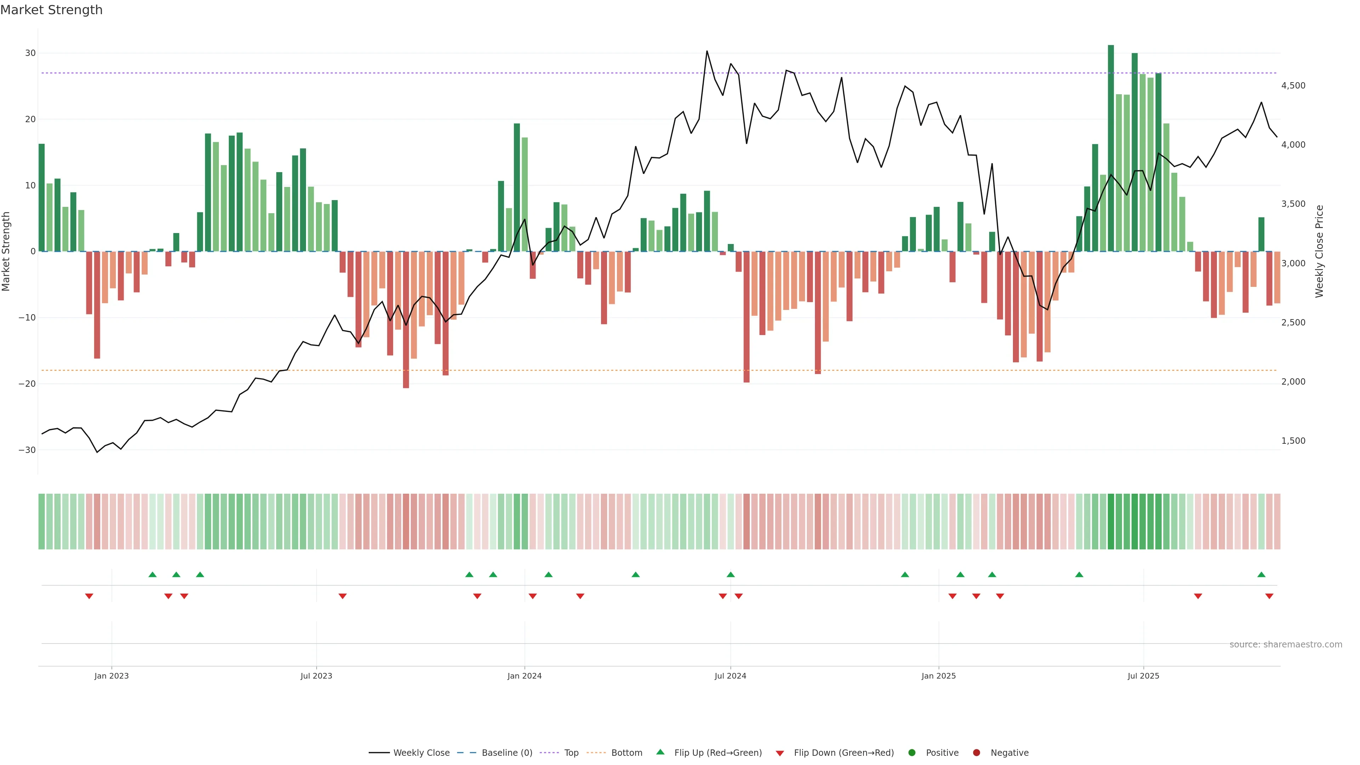Click the last green flip-up triangle marker
Viewport: 1360px width, 765px height.
(x=1261, y=574)
